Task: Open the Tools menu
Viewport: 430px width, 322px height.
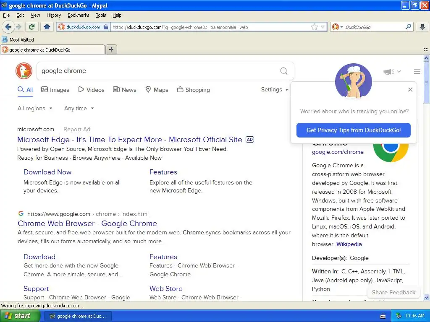Action: pos(101,15)
